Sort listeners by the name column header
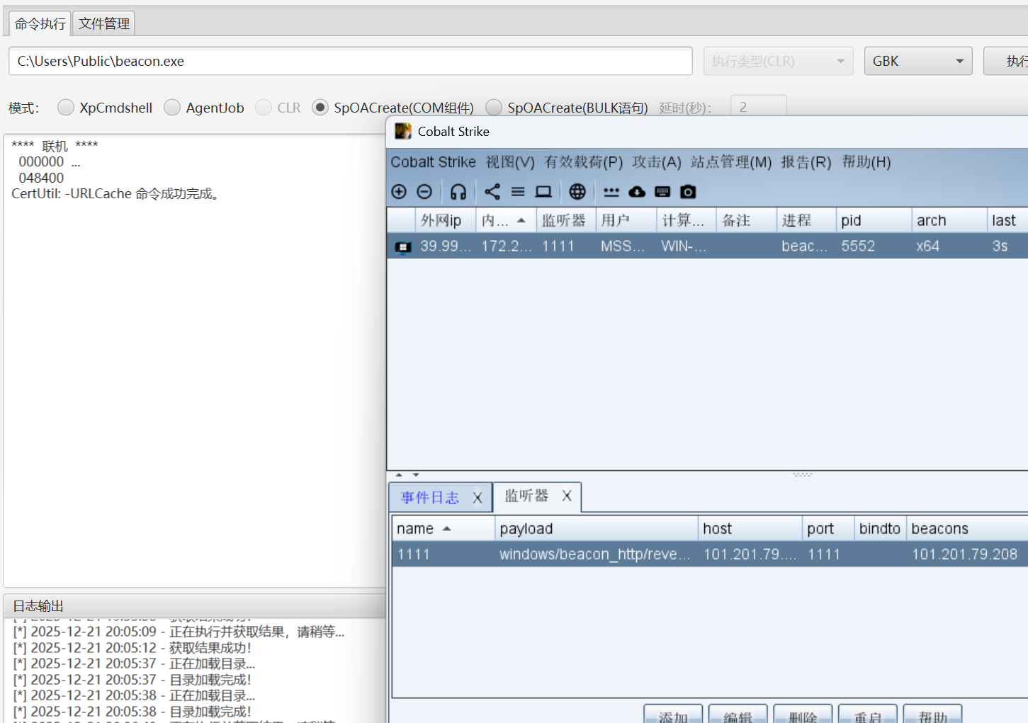Viewport: 1028px width, 723px height. 444,528
